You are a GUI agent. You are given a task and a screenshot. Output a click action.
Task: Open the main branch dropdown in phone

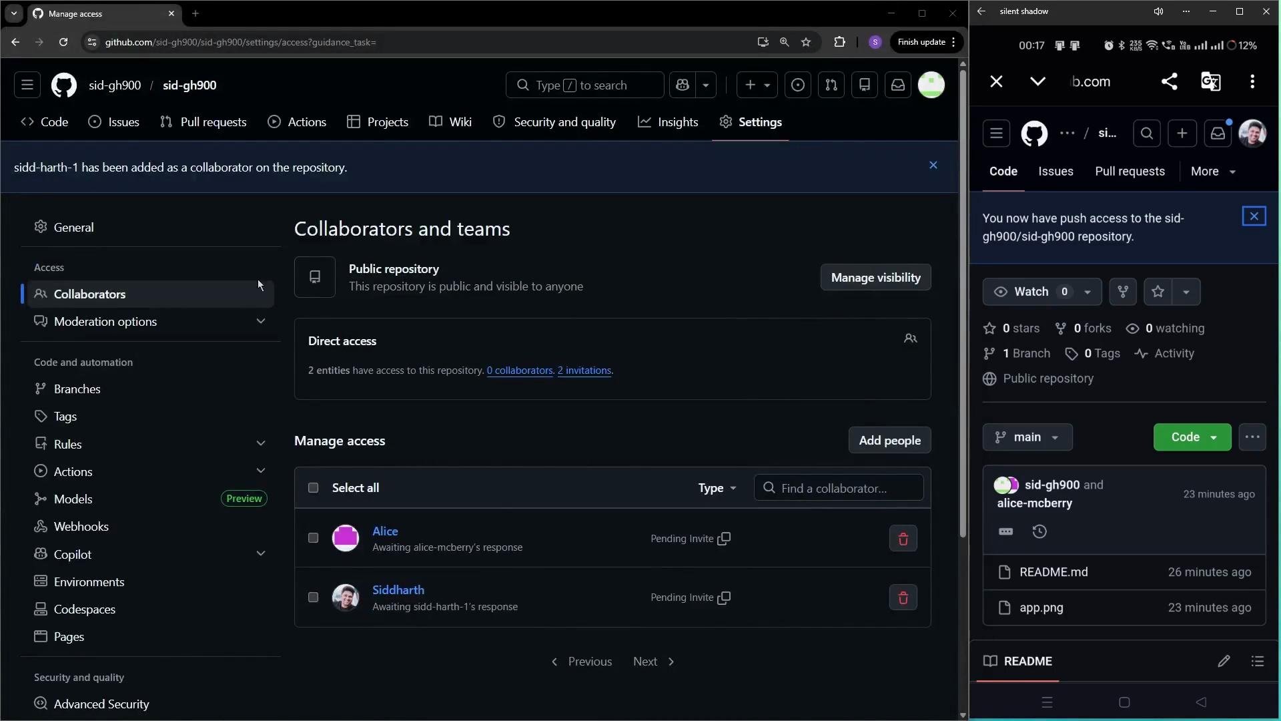pyautogui.click(x=1027, y=437)
